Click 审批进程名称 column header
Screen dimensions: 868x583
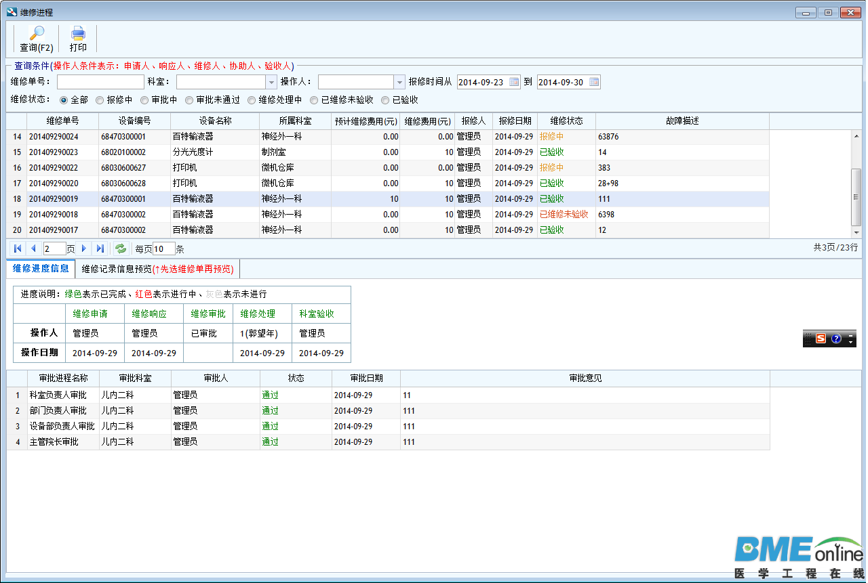(63, 378)
